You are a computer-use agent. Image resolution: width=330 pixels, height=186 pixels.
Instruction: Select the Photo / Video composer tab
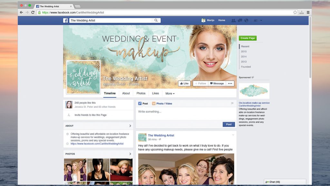coord(162,103)
